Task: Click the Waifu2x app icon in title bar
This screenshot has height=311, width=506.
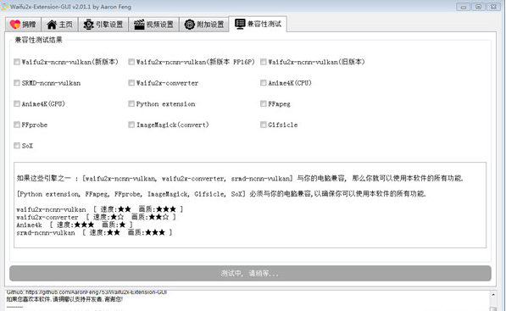Action: coord(4,7)
